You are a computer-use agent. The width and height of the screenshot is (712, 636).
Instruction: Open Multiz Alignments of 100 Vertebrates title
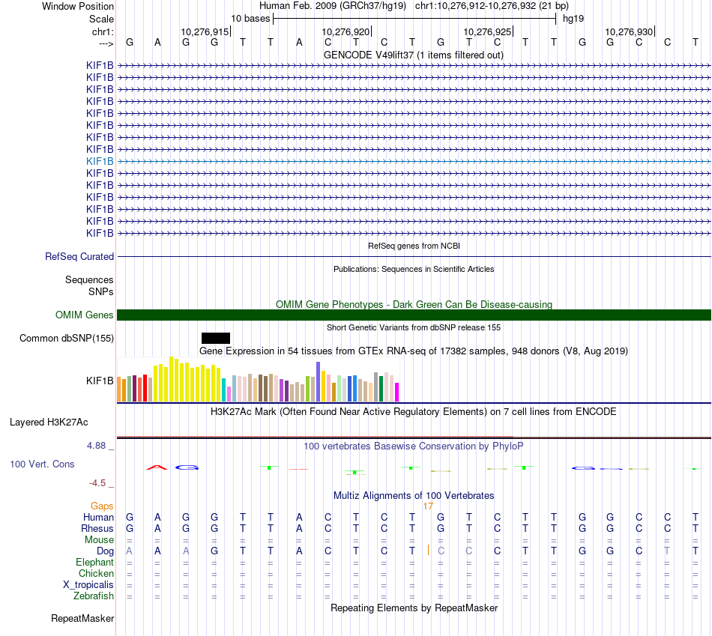coord(414,496)
